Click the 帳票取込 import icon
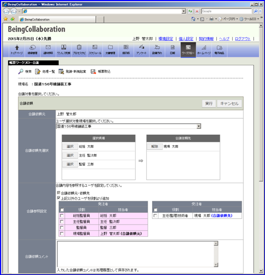 point(93,72)
